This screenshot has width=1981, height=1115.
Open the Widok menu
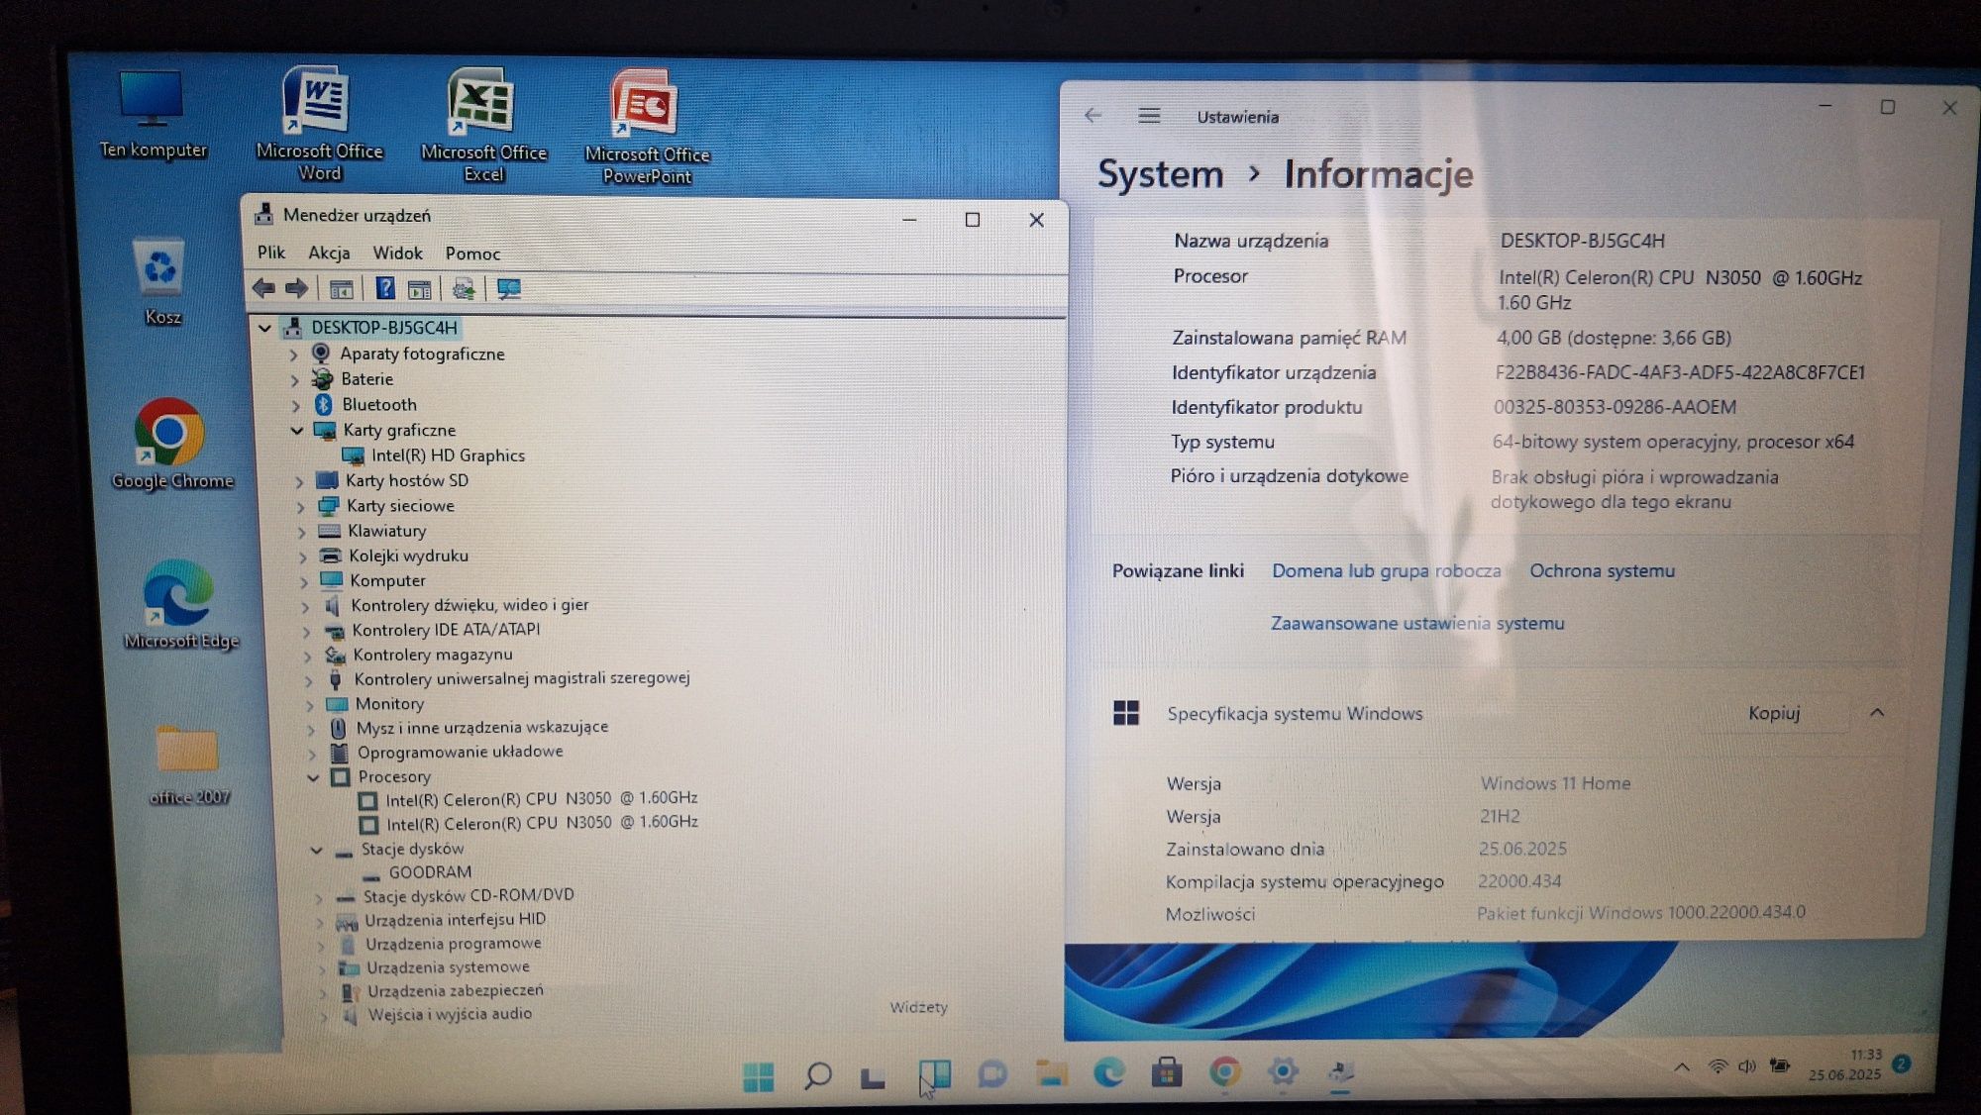pyautogui.click(x=397, y=253)
